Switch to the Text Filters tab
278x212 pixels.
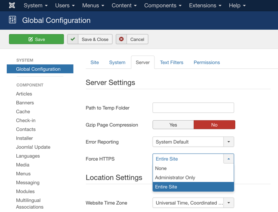171,63
